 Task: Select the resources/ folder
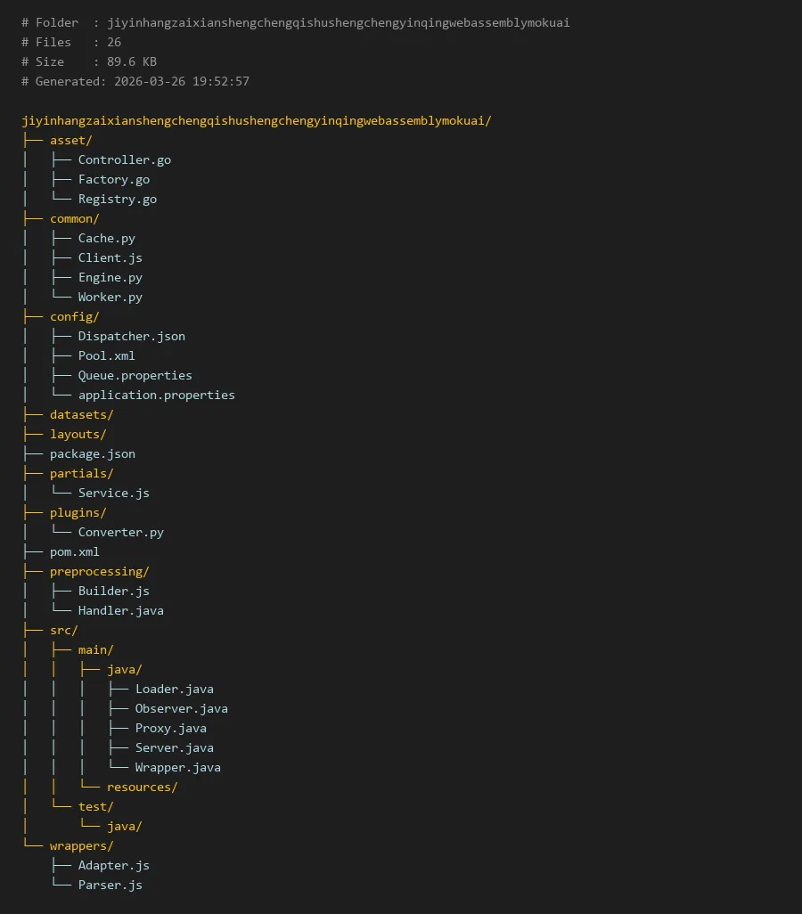tap(142, 787)
